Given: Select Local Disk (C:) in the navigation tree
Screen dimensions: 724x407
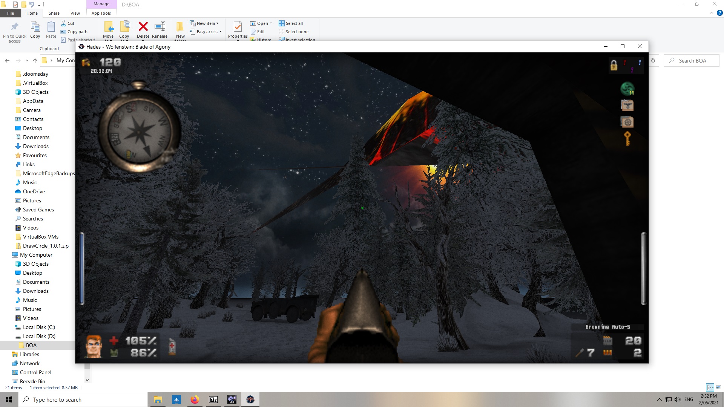Looking at the screenshot, I should [x=39, y=327].
